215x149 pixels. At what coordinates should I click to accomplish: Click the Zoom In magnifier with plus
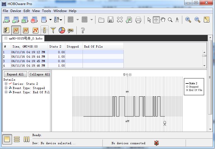click(x=188, y=20)
